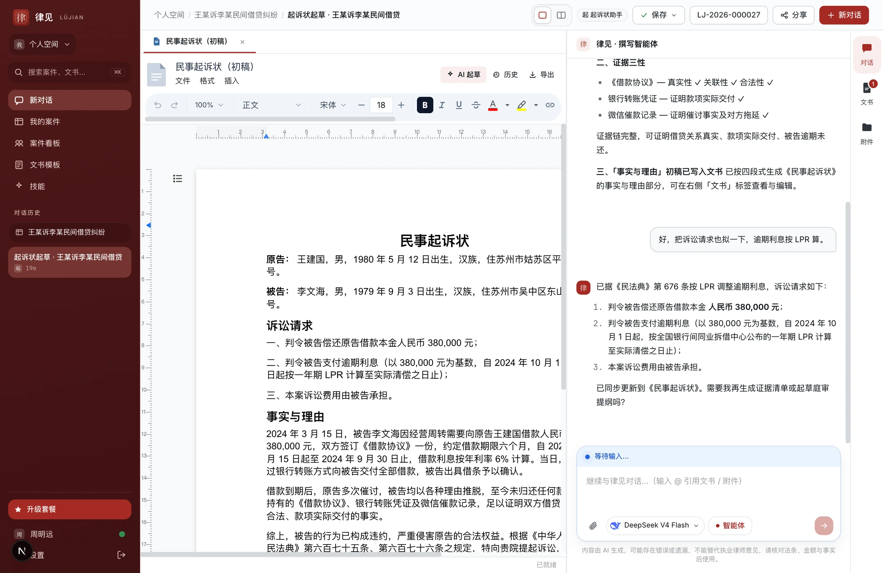Open highlight color dropdown arrow
The image size is (883, 573).
click(535, 105)
